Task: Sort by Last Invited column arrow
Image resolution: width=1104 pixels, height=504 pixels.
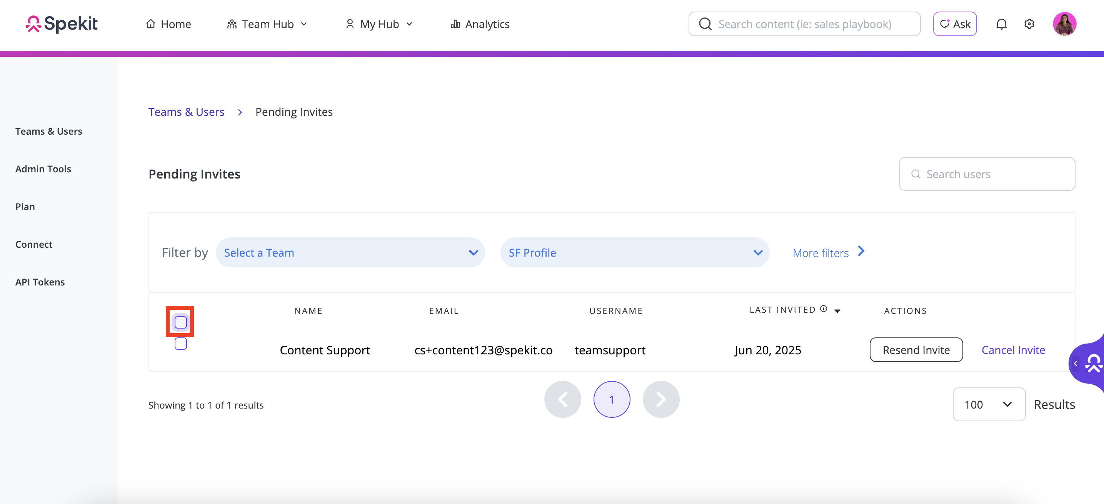Action: tap(837, 311)
